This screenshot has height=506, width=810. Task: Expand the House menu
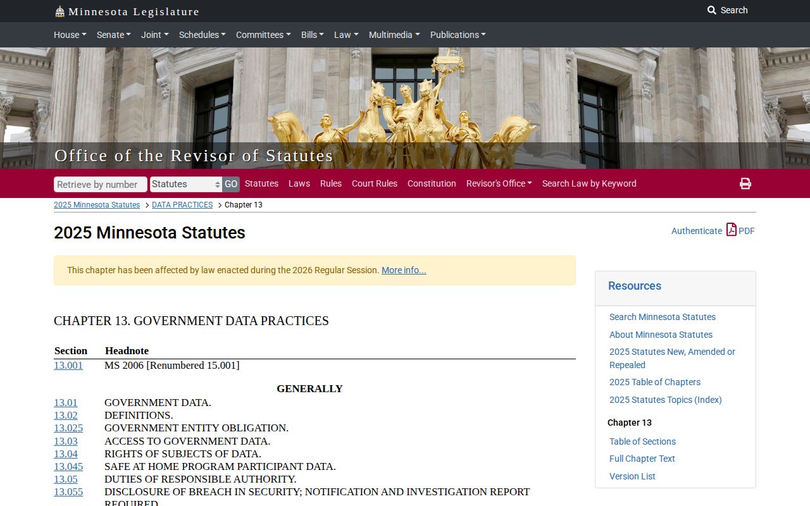[70, 35]
